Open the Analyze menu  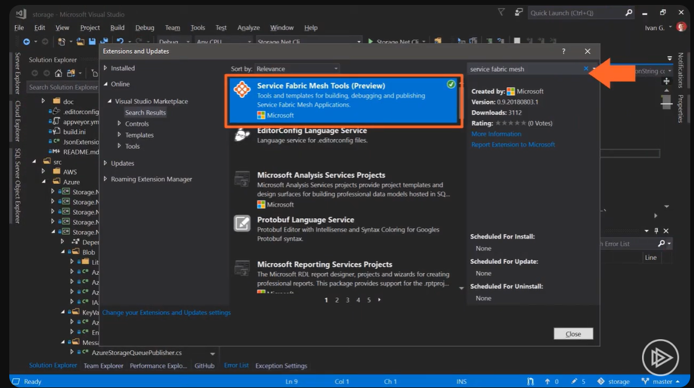coord(248,27)
